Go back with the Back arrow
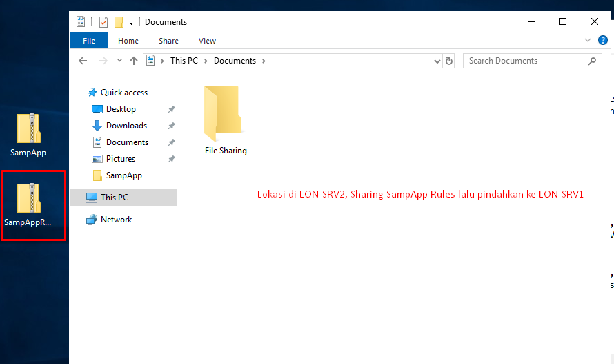Image resolution: width=614 pixels, height=364 pixels. click(83, 61)
